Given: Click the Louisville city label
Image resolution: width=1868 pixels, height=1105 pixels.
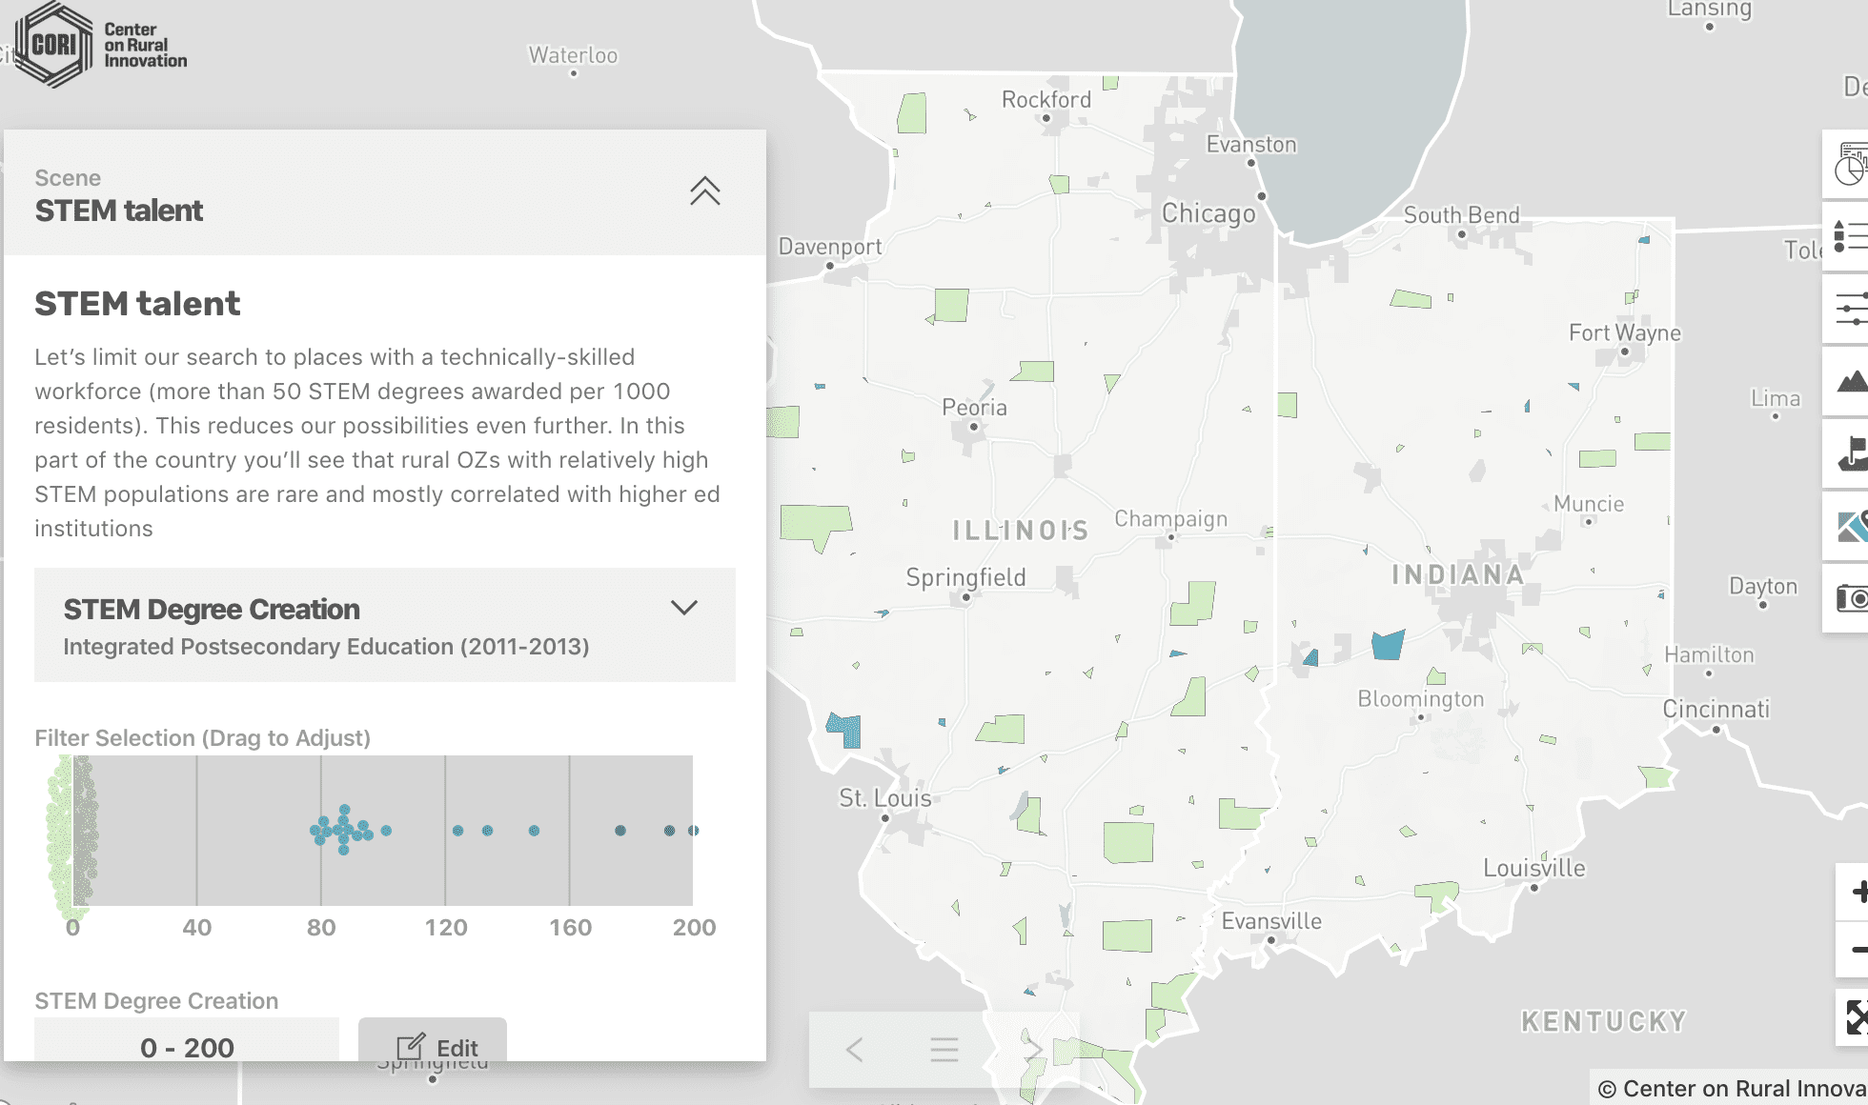Looking at the screenshot, I should tap(1533, 868).
